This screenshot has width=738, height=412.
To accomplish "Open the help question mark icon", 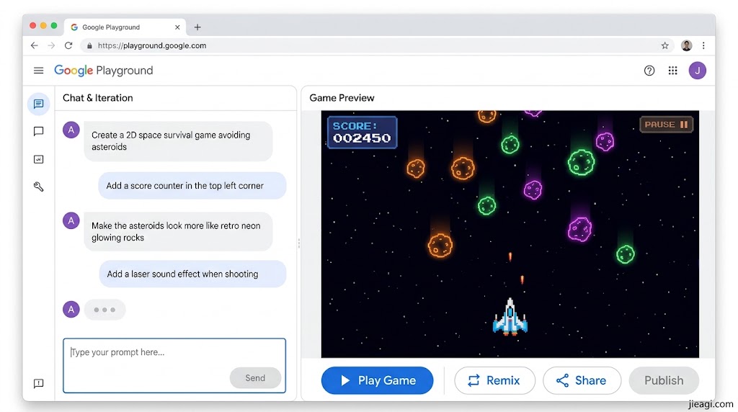I will click(x=649, y=71).
